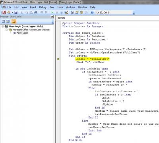Click the If Not .NoMatch Then line
The image size is (159, 143).
coord(92,69)
